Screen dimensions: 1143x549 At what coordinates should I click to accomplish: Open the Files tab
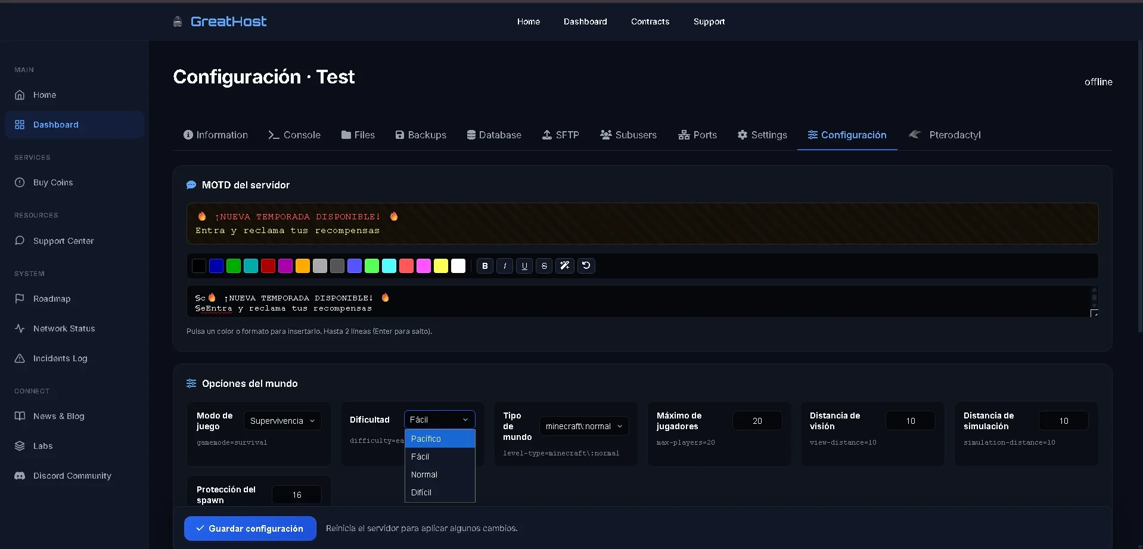pyautogui.click(x=358, y=135)
